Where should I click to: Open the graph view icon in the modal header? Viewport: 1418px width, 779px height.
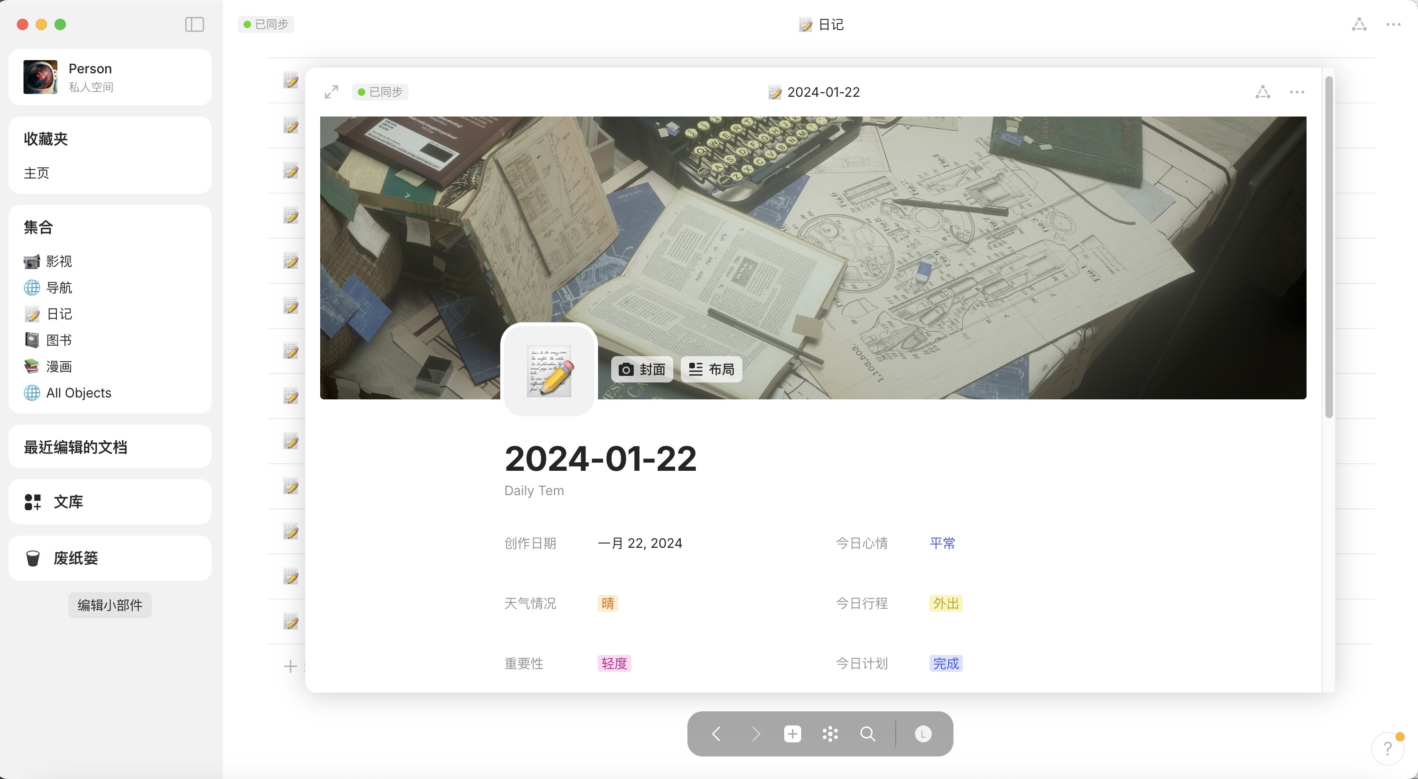tap(1262, 92)
